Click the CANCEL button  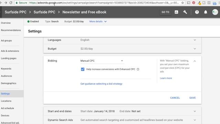175,98
